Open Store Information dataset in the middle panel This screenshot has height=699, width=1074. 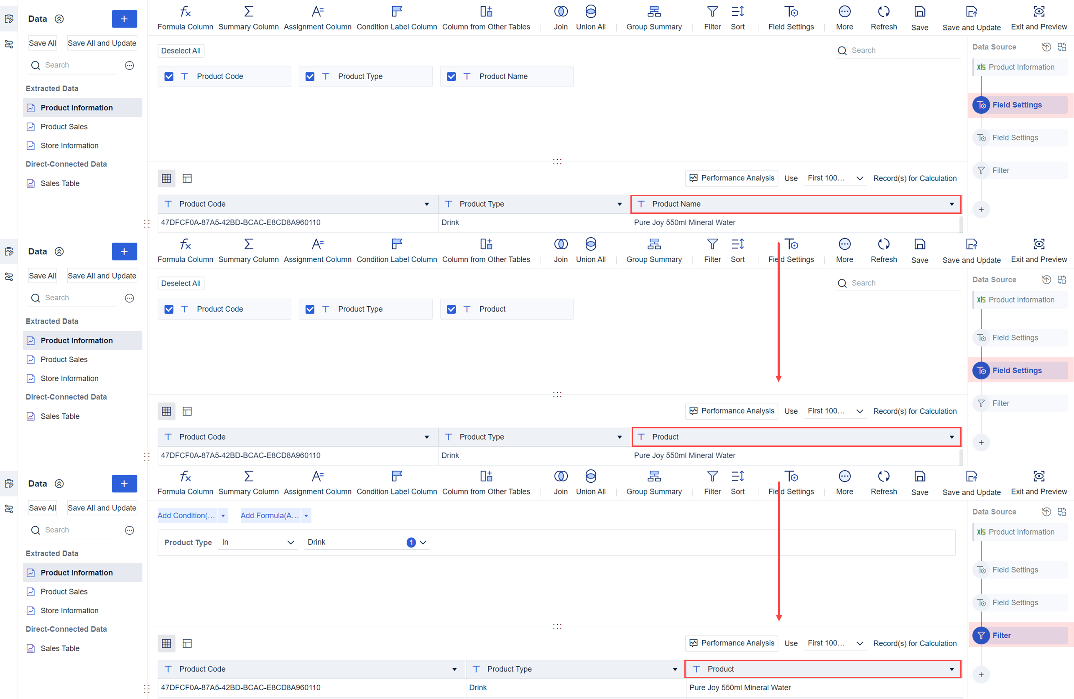point(69,379)
